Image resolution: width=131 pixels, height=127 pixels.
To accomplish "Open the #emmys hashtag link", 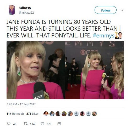I will pos(103,36).
